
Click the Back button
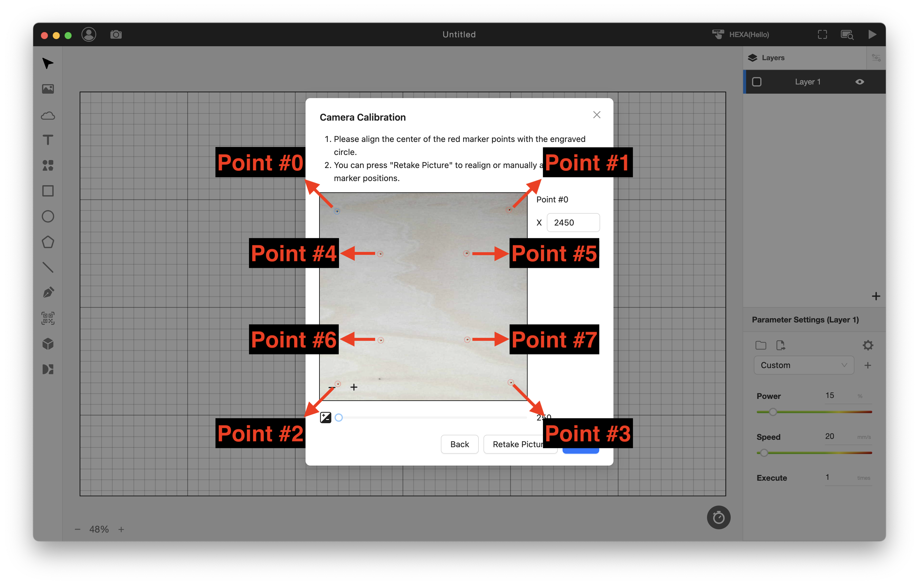(x=459, y=444)
